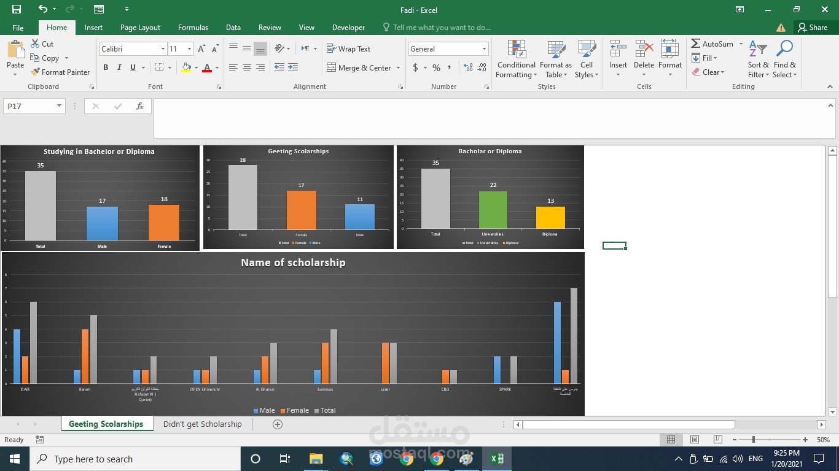Select the "Didn't get Scholarship" sheet tab
Image resolution: width=839 pixels, height=471 pixels.
(x=203, y=424)
